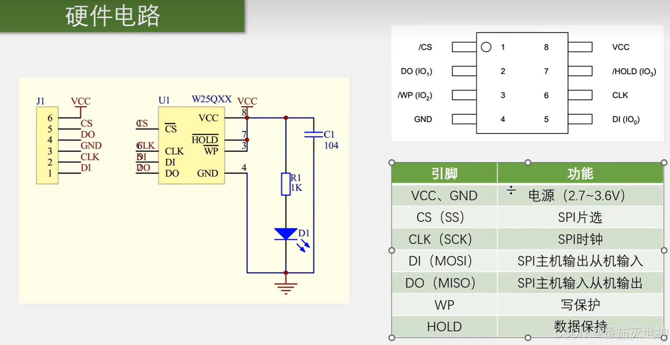This screenshot has width=670, height=345.
Task: Click the pin 1 orientation circle on the chip
Action: [x=486, y=47]
